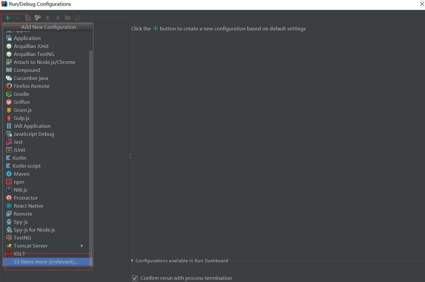Click the Griffon red icon
Image resolution: width=425 pixels, height=282 pixels.
9,102
